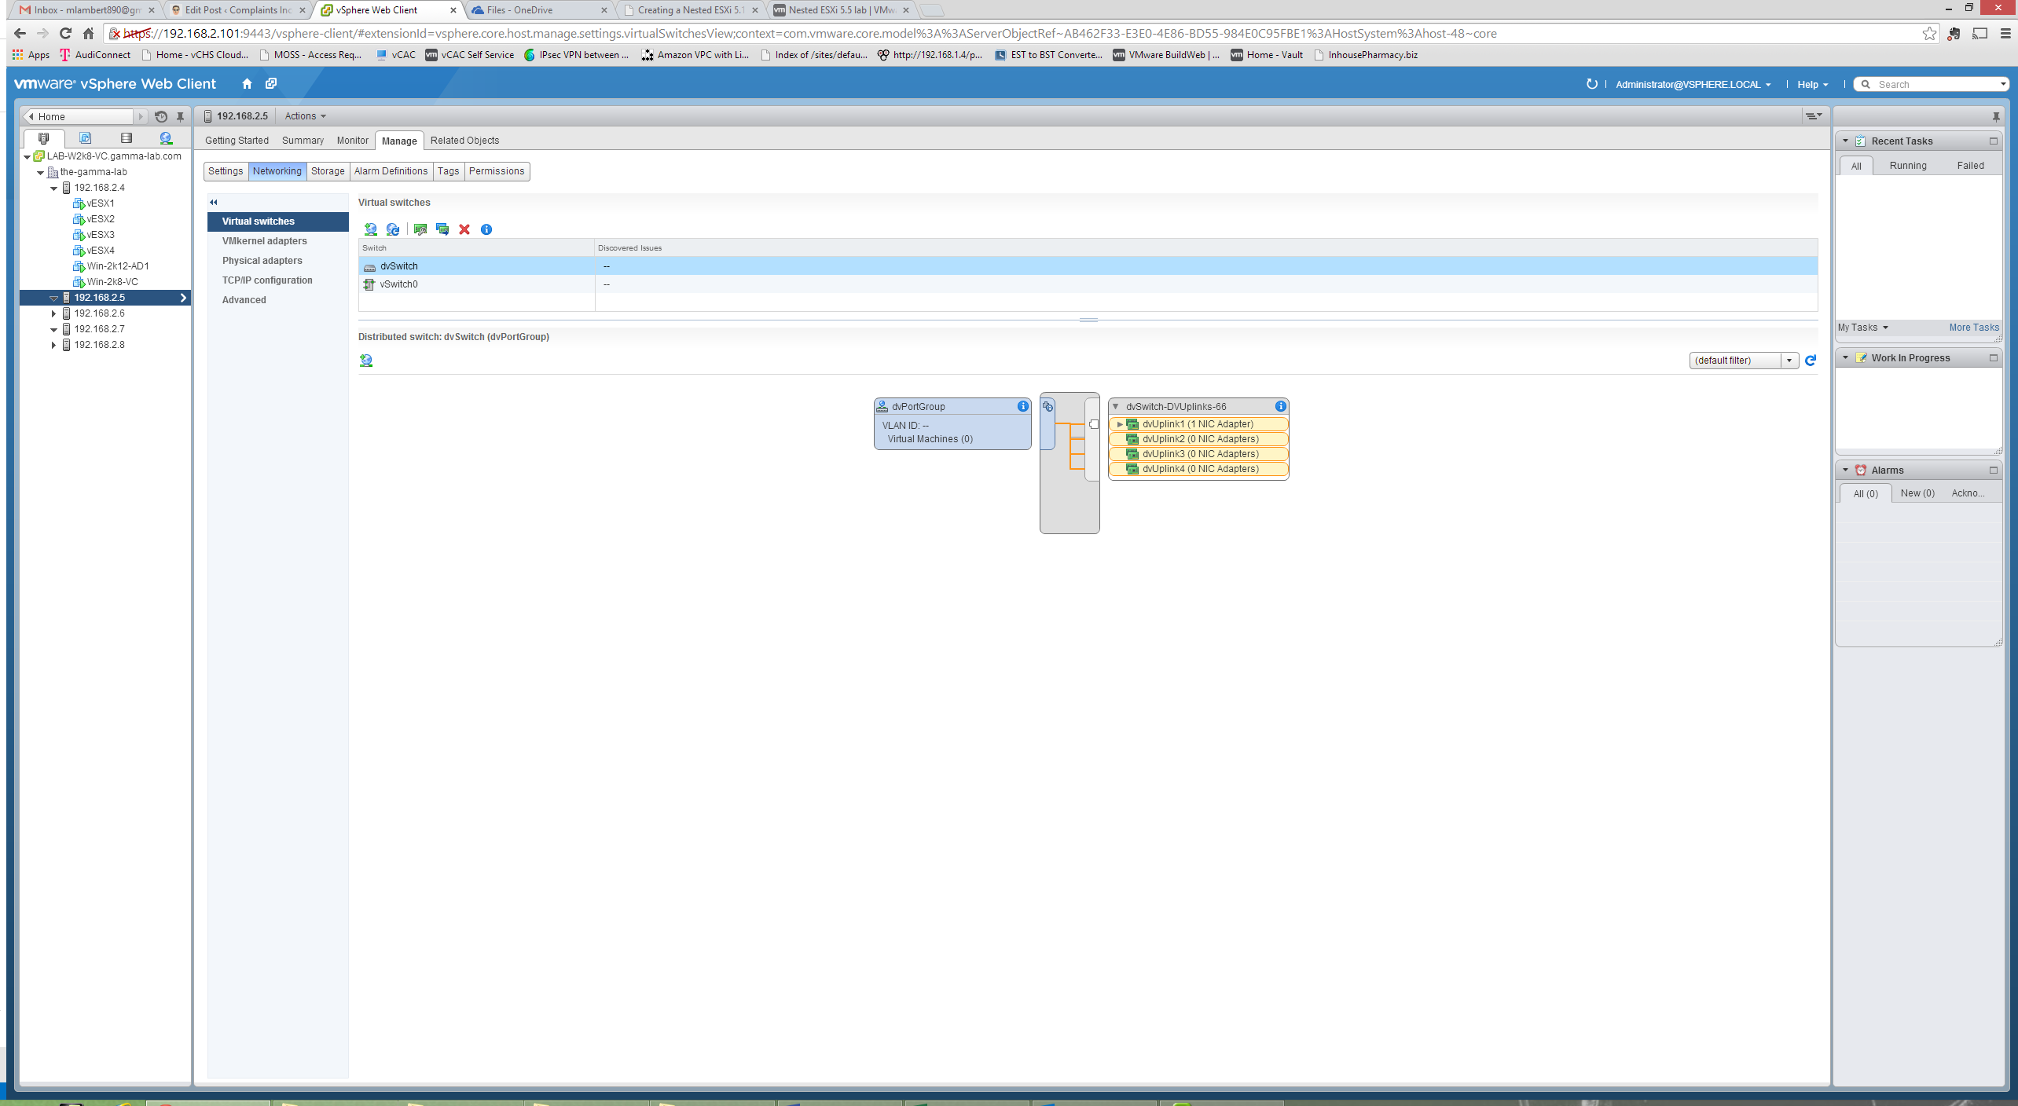Expand dvUplink1 NIC adapter entry

coord(1120,424)
